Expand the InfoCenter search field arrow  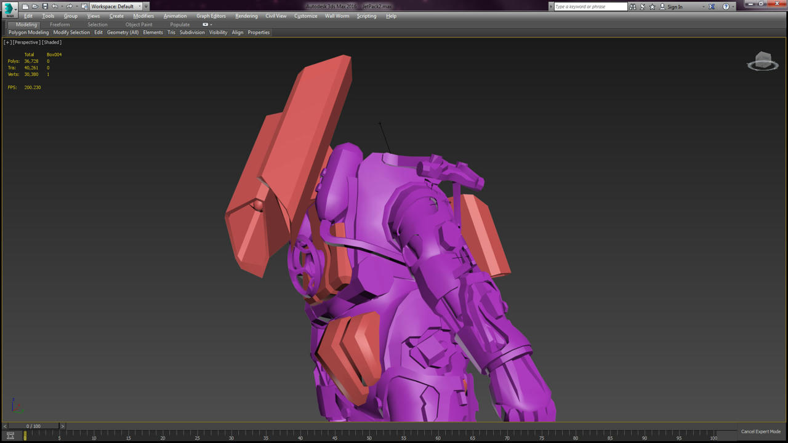click(551, 7)
